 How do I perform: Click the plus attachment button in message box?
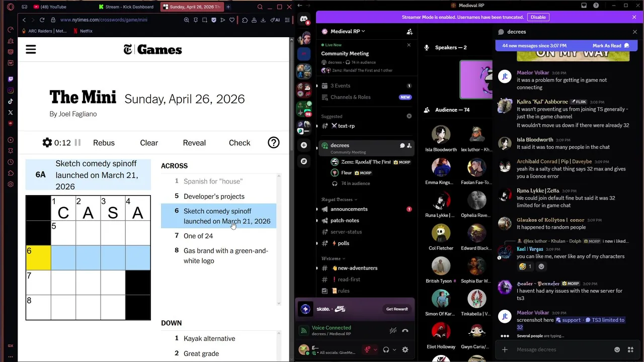(505, 349)
